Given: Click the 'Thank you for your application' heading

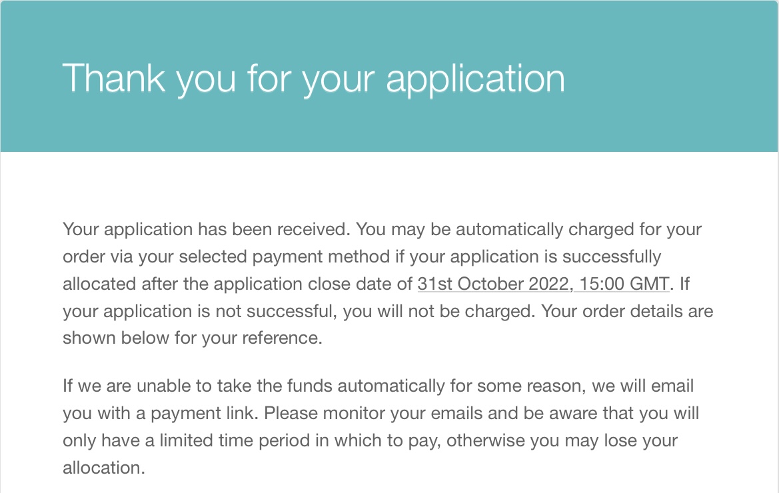Looking at the screenshot, I should [313, 79].
